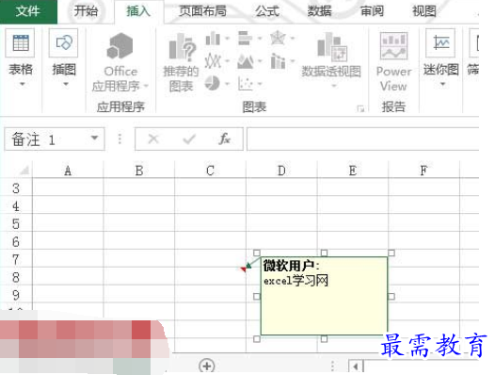This screenshot has width=495, height=375.
Task: Open the 页面布局 ribbon tab
Action: point(202,11)
